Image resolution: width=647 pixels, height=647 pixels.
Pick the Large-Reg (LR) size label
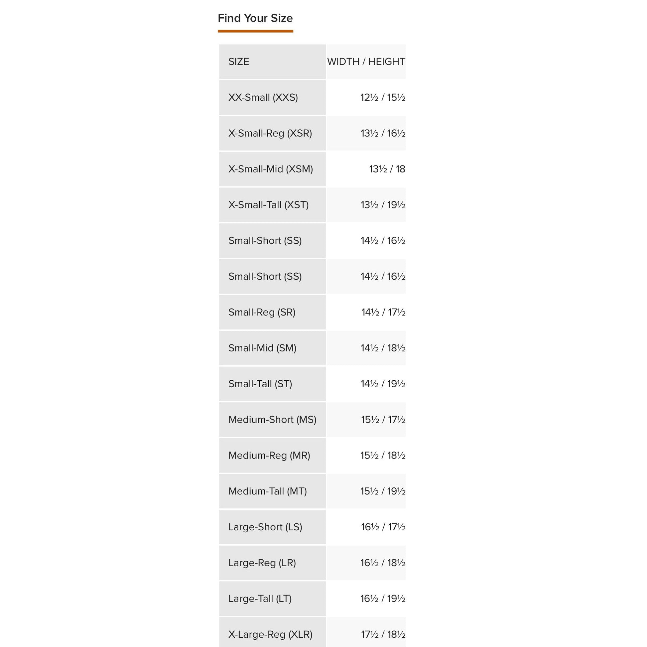[262, 563]
